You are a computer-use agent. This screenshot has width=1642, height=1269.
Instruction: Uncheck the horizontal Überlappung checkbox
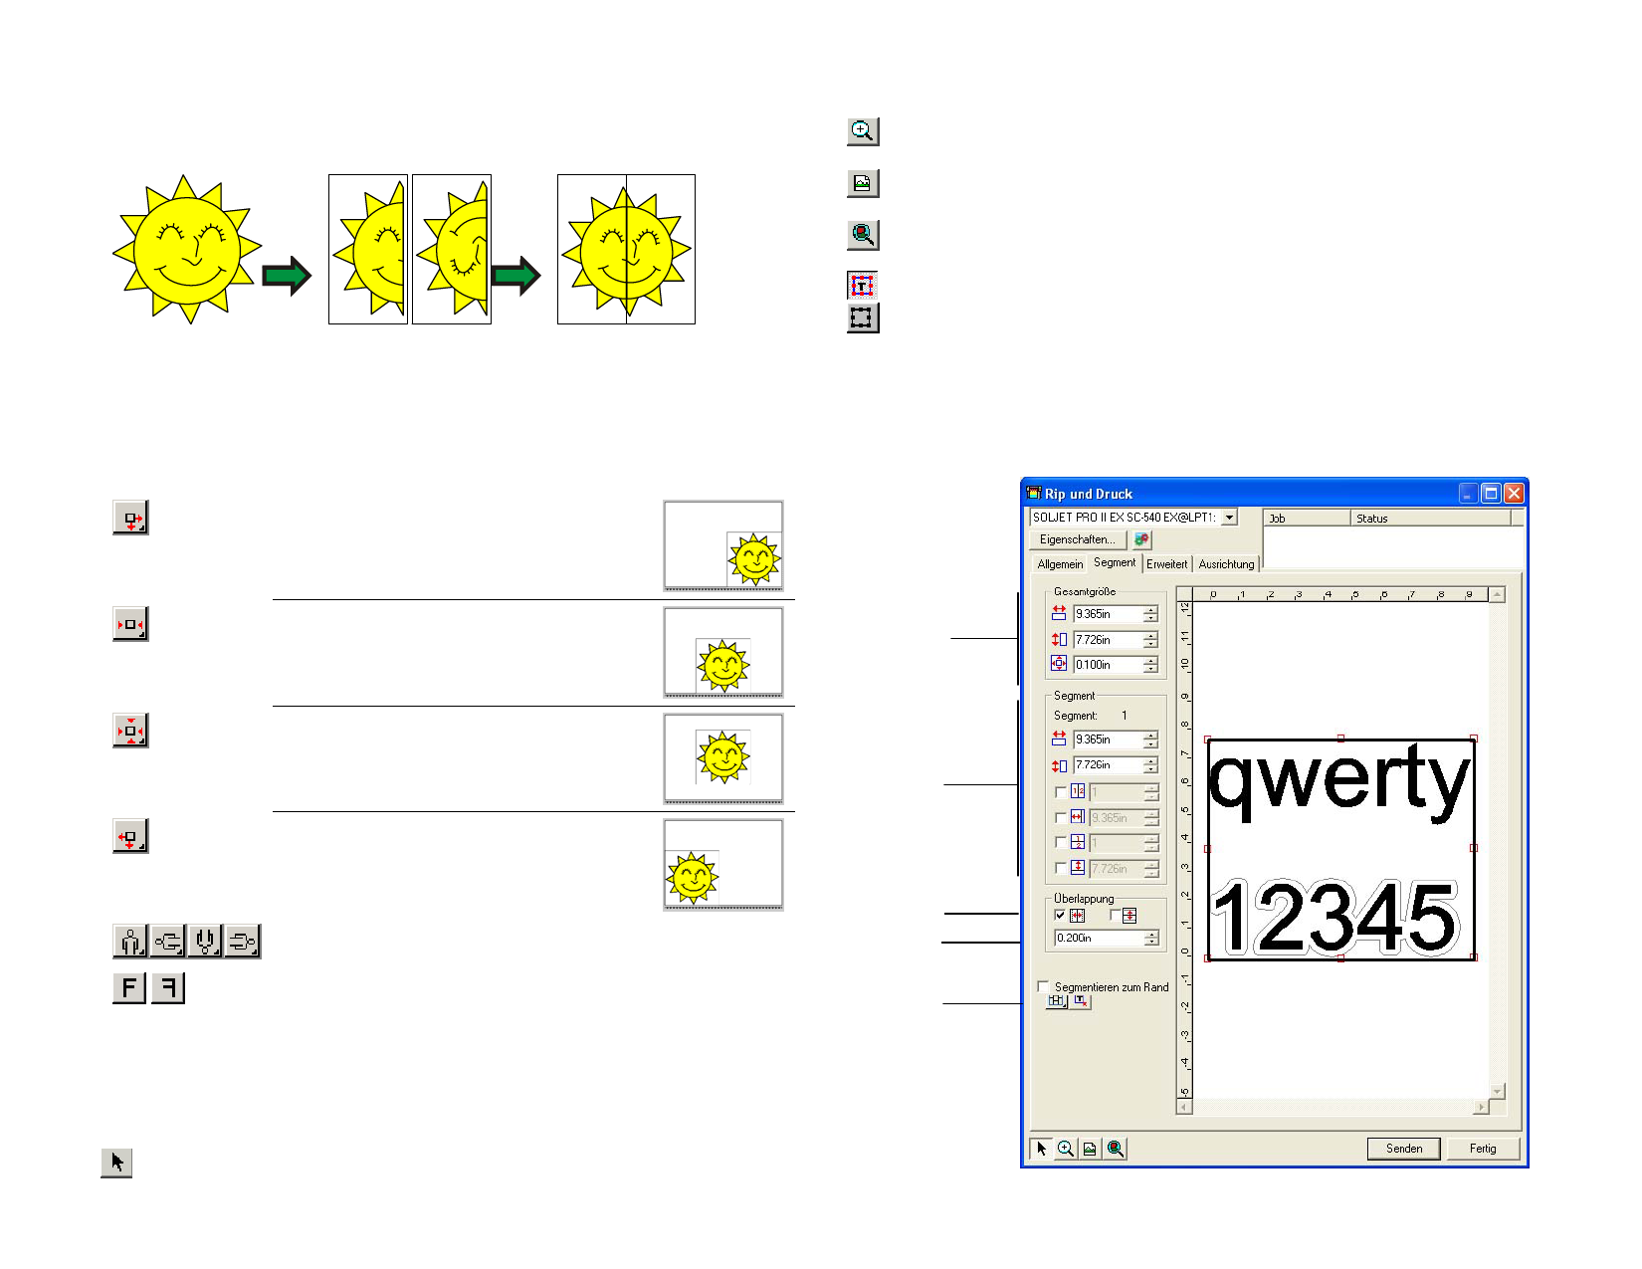pyautogui.click(x=1060, y=915)
